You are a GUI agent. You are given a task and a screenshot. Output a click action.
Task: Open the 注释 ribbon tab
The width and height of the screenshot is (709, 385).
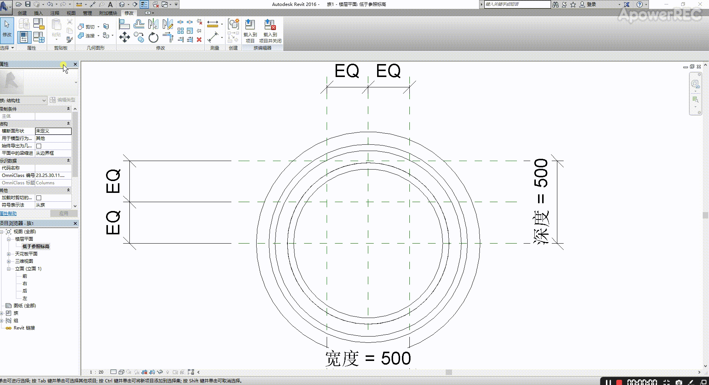[x=55, y=13]
